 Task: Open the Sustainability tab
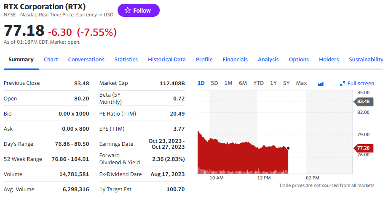click(365, 59)
